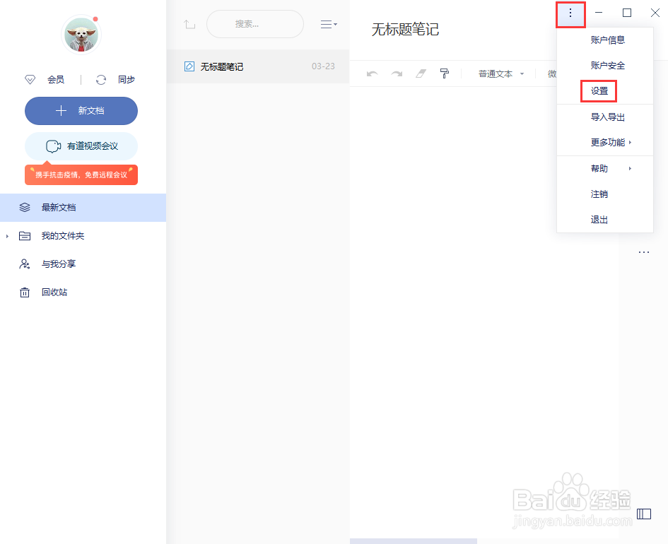Screen dimensions: 668x544
Task: Choose 账户信息 from the menu
Action: click(x=605, y=40)
